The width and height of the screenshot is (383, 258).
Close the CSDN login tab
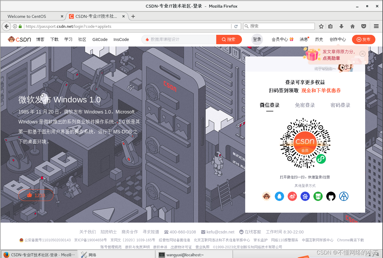[124, 16]
